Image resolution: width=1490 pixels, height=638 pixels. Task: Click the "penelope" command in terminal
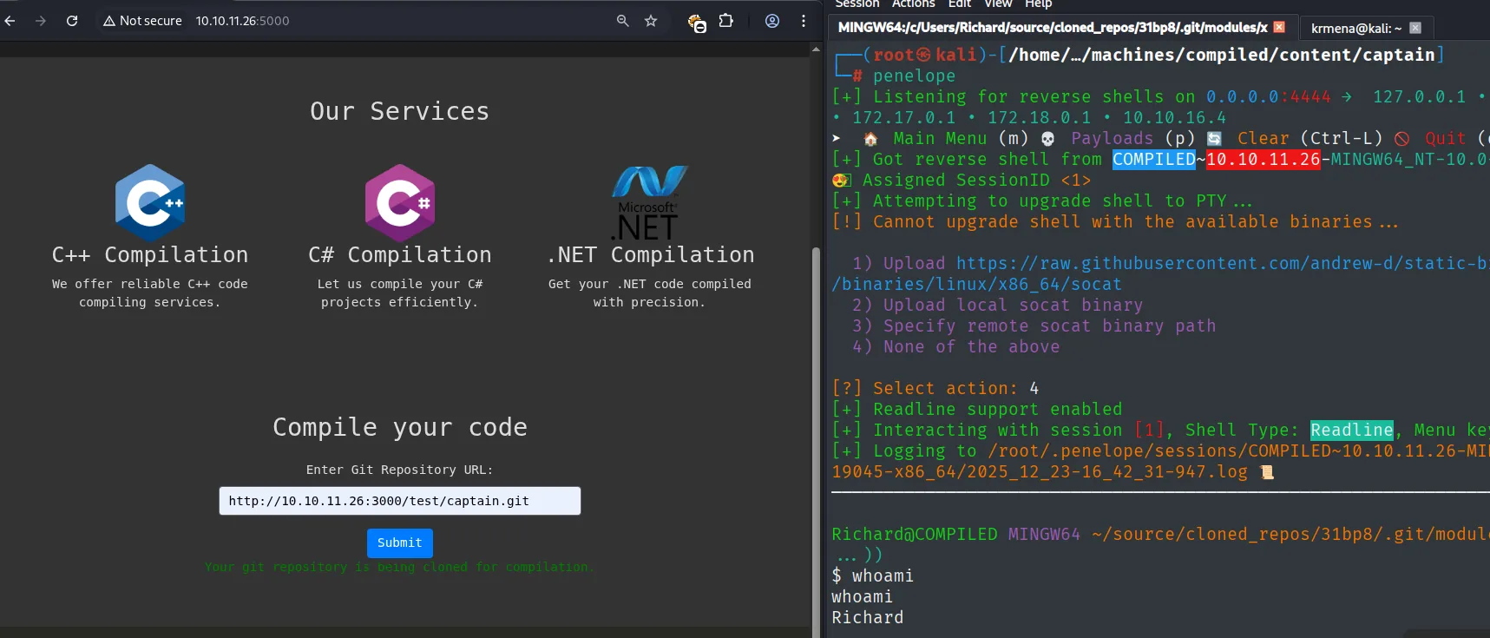(914, 76)
